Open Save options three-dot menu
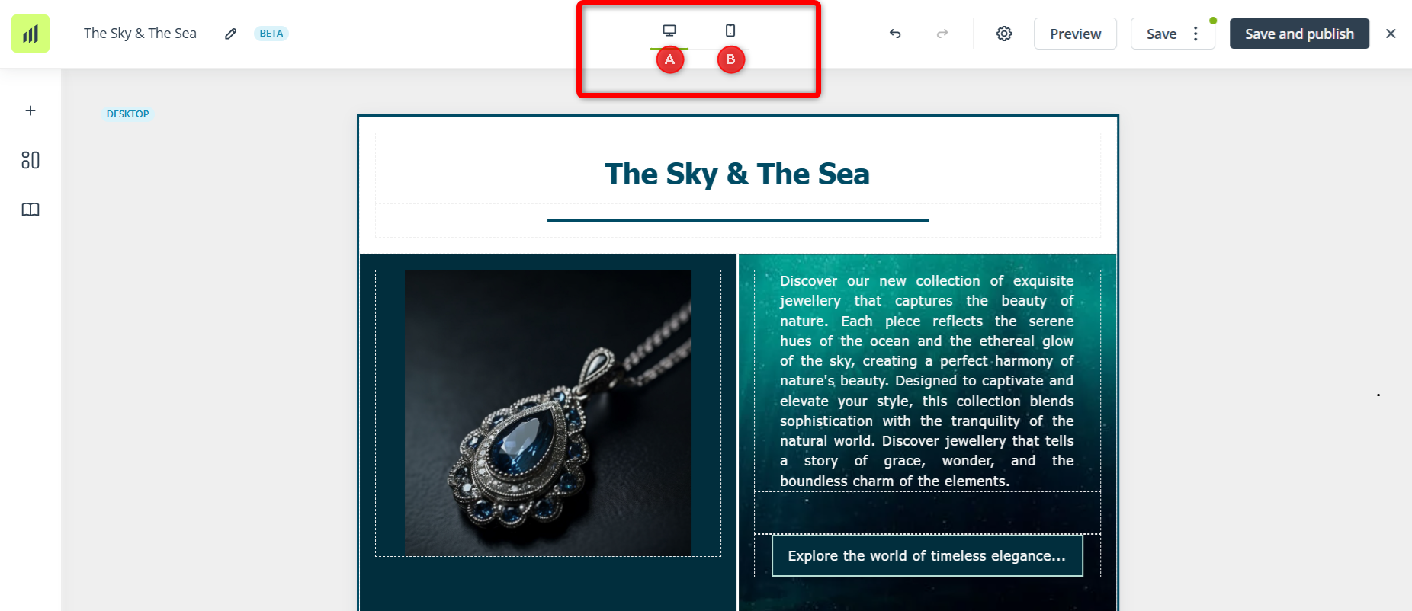This screenshot has width=1412, height=611. tap(1195, 34)
